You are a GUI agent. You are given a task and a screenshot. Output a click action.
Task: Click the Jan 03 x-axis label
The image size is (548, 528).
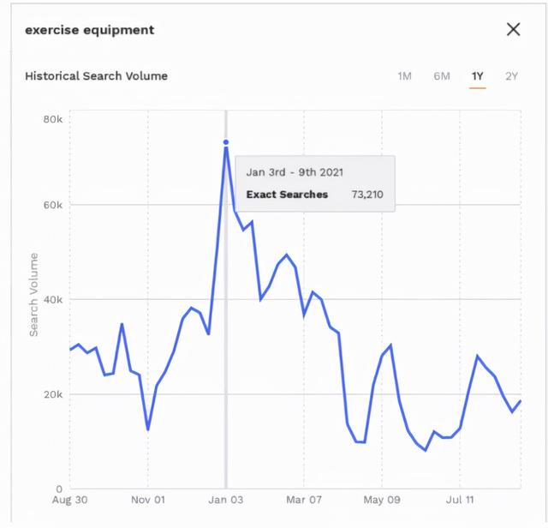pos(226,498)
